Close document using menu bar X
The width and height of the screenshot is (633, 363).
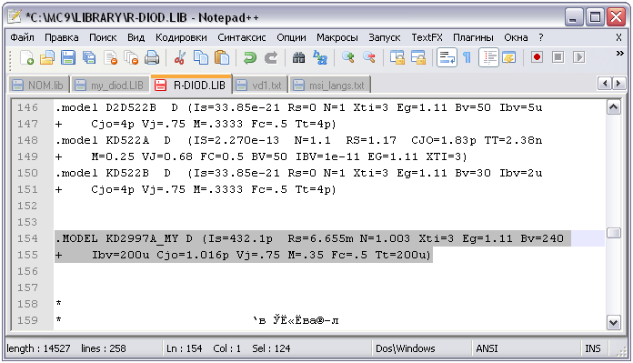point(618,37)
